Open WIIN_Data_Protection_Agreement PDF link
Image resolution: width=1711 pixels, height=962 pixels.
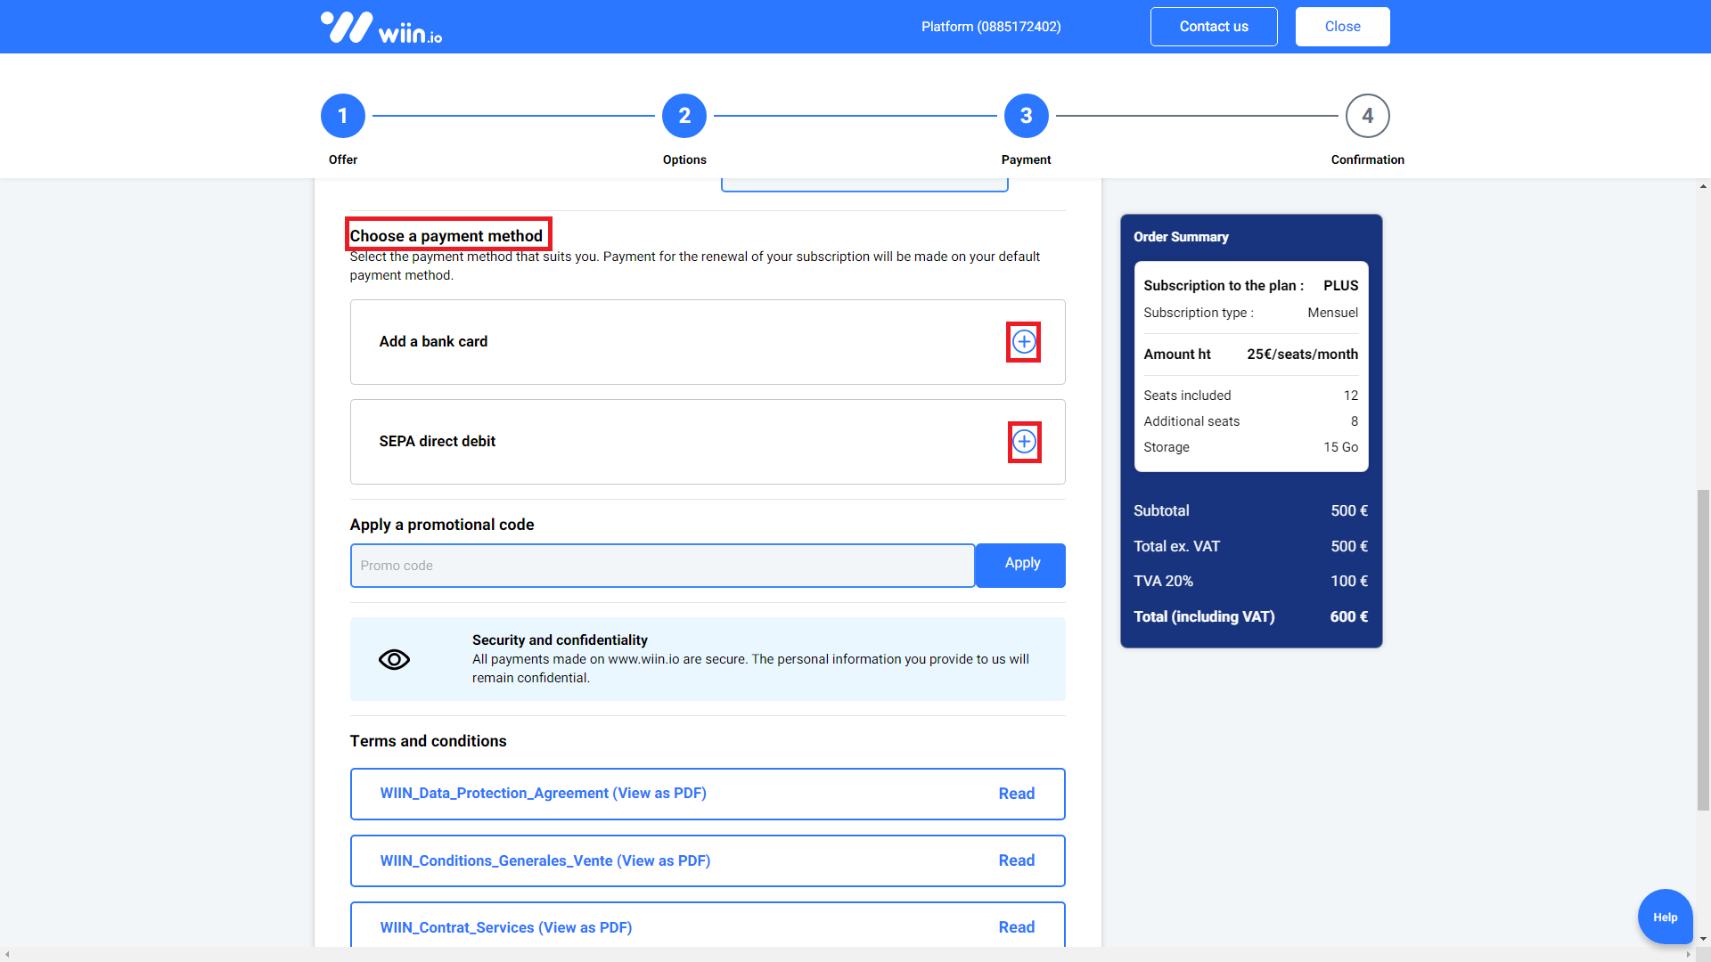click(x=543, y=793)
